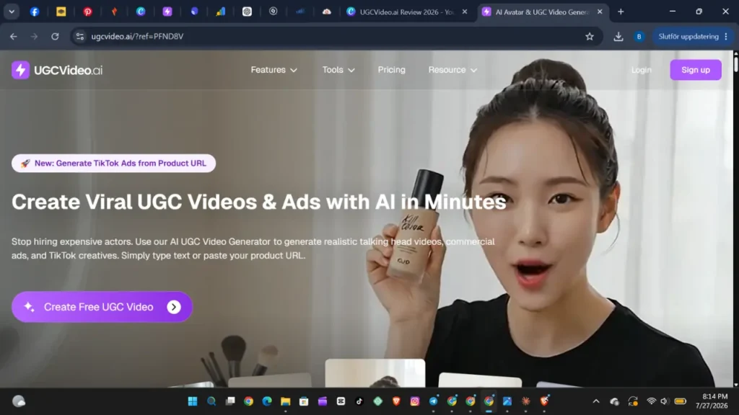Open the weather widget on the taskbar
The height and width of the screenshot is (415, 739).
(19, 401)
